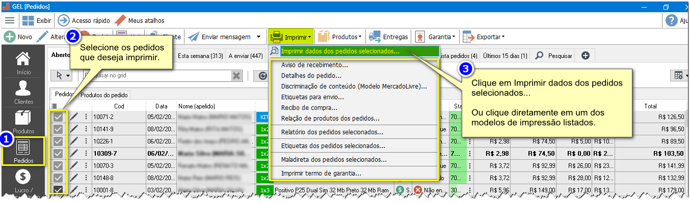Viewport: 690px width, 203px height.
Task: Open the Início sidebar section
Action: tap(23, 64)
